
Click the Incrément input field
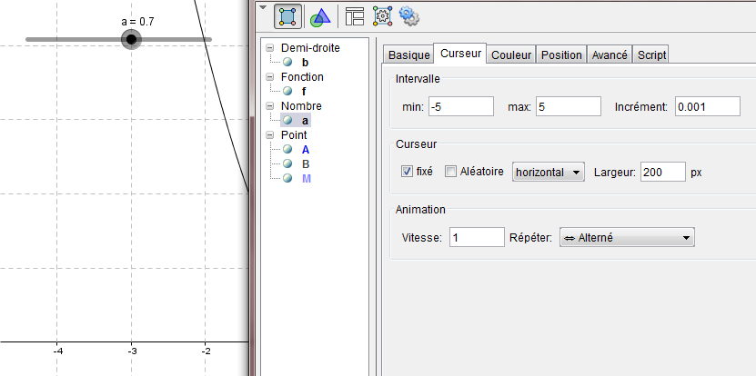(x=707, y=107)
